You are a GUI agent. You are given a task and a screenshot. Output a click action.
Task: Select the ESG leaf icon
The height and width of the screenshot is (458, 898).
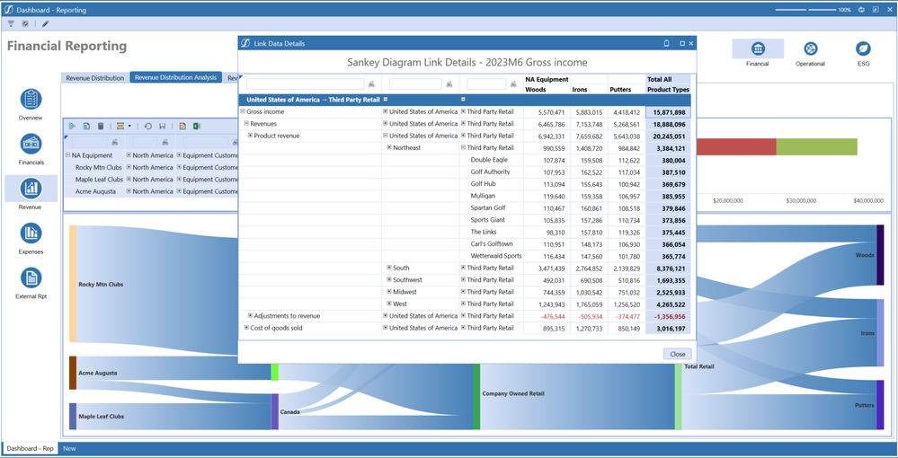point(863,48)
